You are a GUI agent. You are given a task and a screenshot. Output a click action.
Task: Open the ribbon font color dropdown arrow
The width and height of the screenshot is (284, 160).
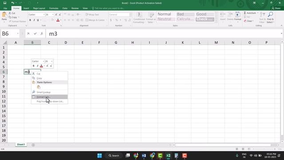pos(61,20)
